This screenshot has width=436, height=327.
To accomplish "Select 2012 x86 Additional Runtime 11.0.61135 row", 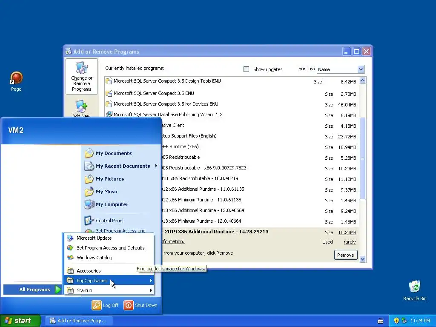I will (260, 189).
